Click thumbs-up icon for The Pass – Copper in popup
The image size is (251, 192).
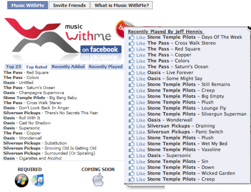pos(132,55)
